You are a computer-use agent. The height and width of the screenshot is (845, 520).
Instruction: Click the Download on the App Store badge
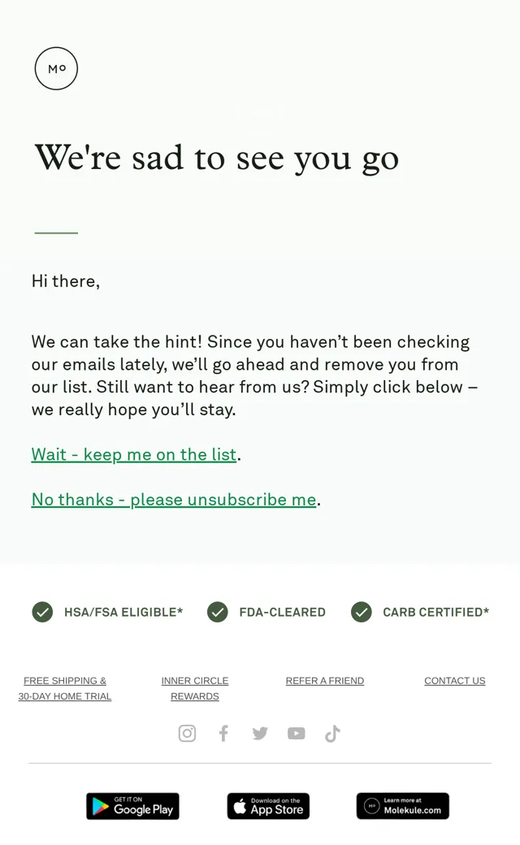click(x=268, y=806)
